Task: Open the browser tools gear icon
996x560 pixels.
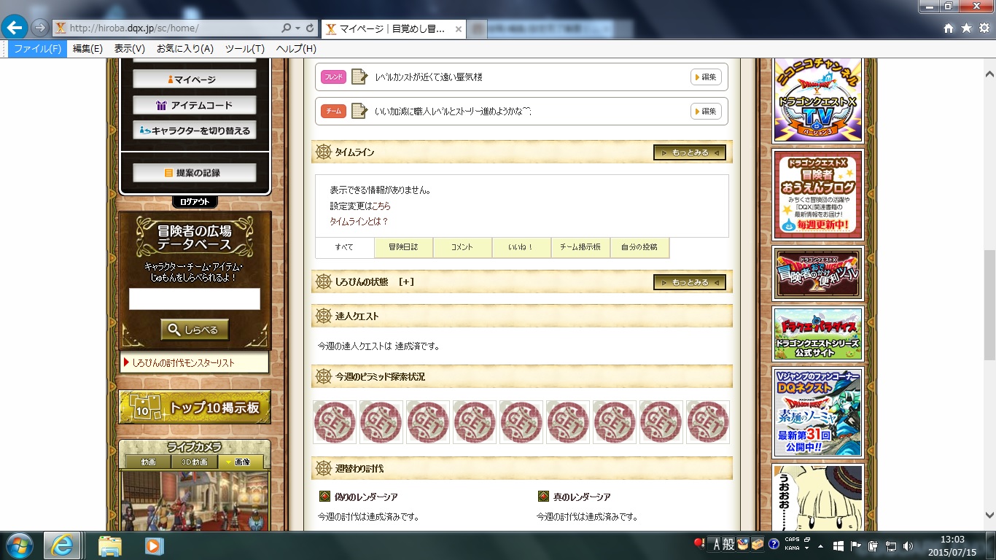Action: tap(983, 28)
